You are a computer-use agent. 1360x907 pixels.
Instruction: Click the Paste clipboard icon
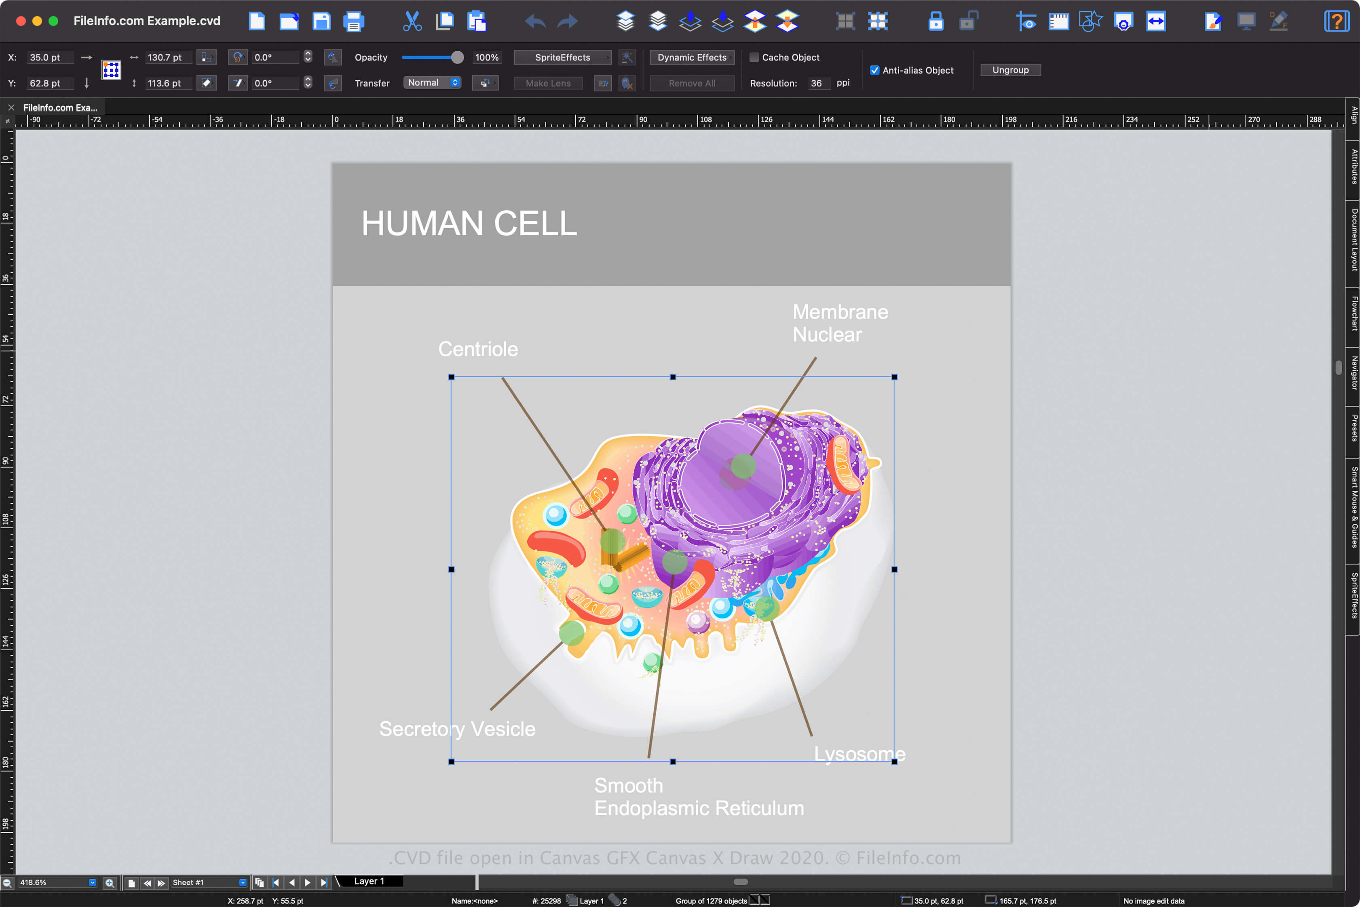point(477,21)
